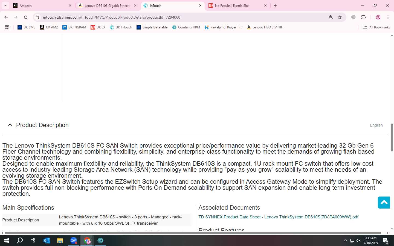
Task: Open Chrome three-dot menu
Action: pos(388,17)
